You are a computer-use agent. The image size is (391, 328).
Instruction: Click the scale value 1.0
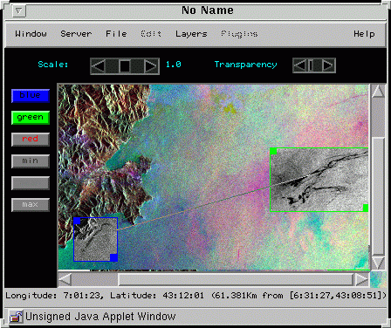tap(174, 65)
